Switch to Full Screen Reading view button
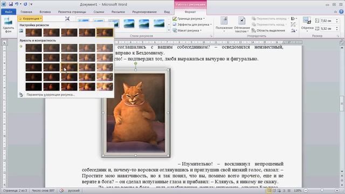 click(274, 190)
